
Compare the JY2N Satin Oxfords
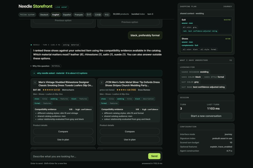click(130, 131)
